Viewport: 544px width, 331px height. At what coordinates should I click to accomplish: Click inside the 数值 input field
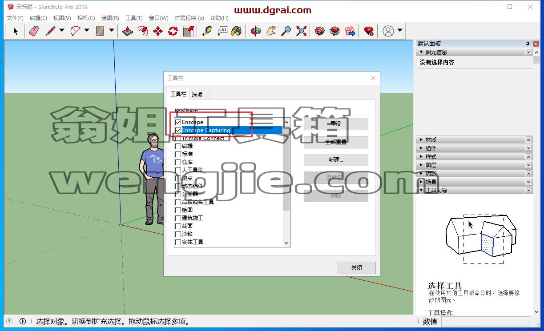click(485, 321)
